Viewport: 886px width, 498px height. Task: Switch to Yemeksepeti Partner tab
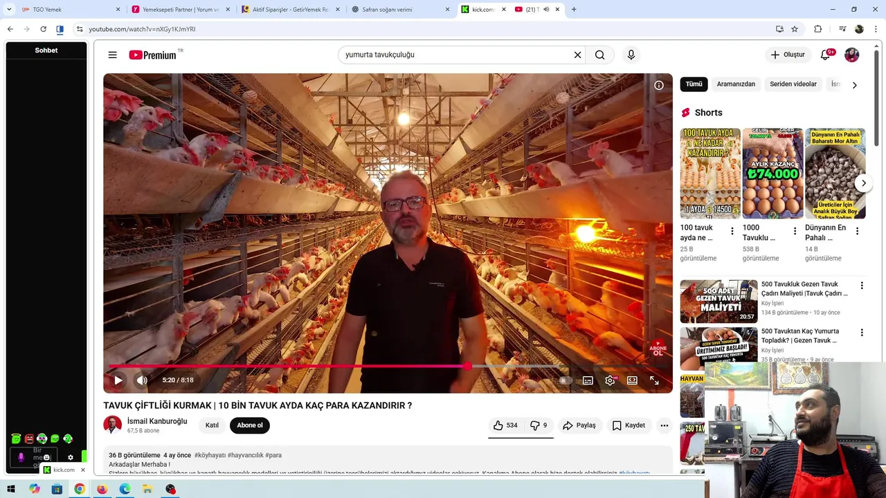click(181, 10)
